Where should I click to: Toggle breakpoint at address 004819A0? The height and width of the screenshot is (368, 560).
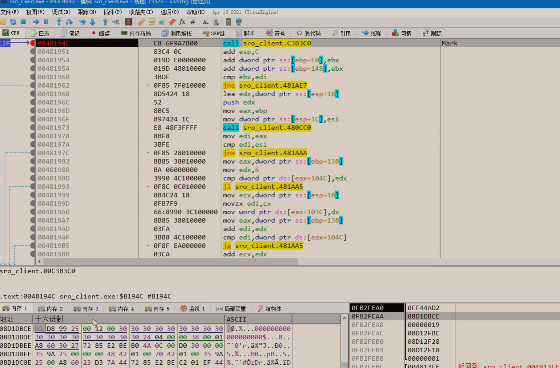point(32,211)
